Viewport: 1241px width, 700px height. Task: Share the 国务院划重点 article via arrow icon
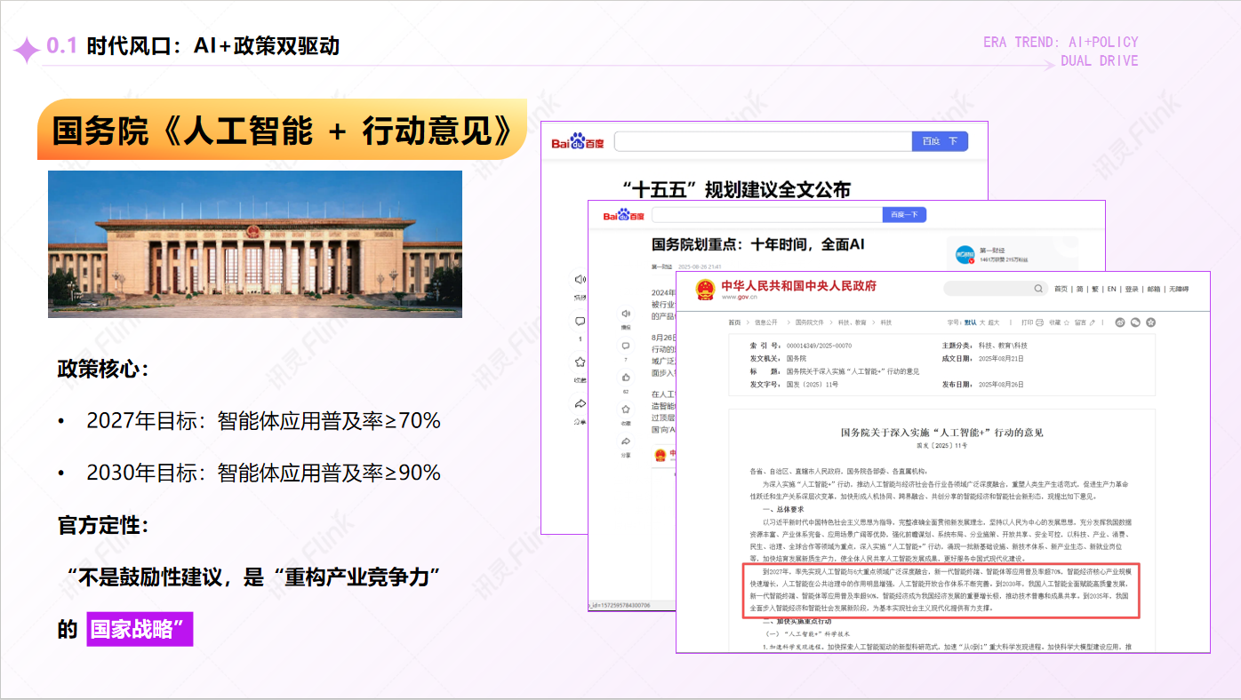[626, 441]
